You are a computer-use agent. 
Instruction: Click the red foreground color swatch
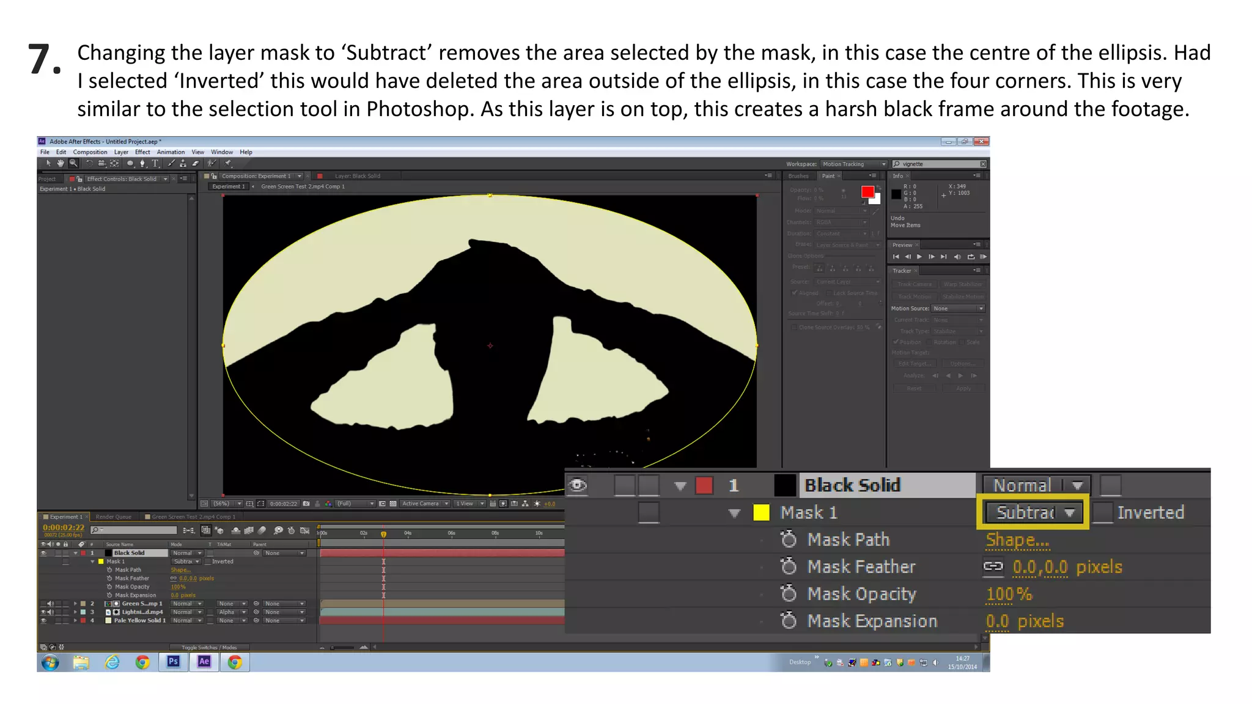coord(867,192)
